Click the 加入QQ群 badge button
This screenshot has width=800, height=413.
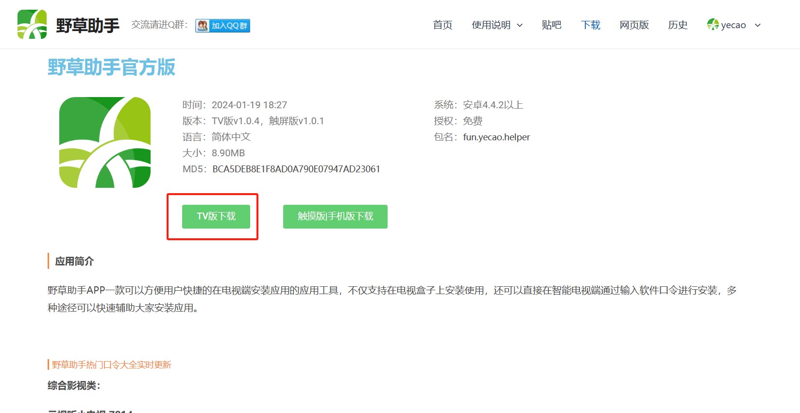[x=222, y=26]
